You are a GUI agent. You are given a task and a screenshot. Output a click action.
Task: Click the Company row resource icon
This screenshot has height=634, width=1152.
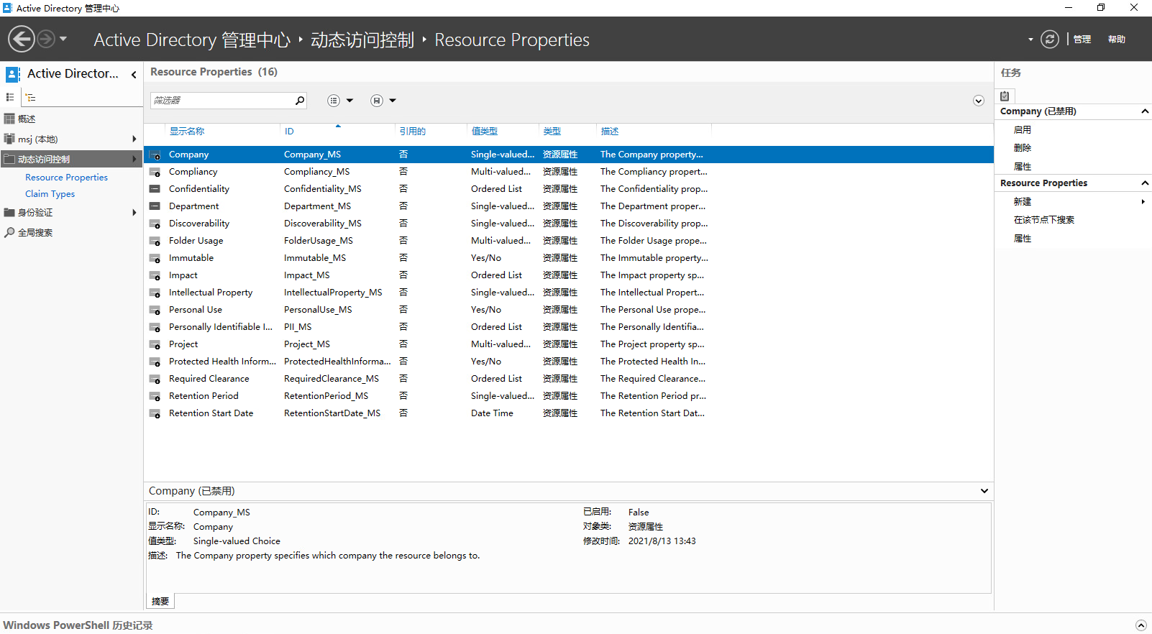tap(155, 155)
